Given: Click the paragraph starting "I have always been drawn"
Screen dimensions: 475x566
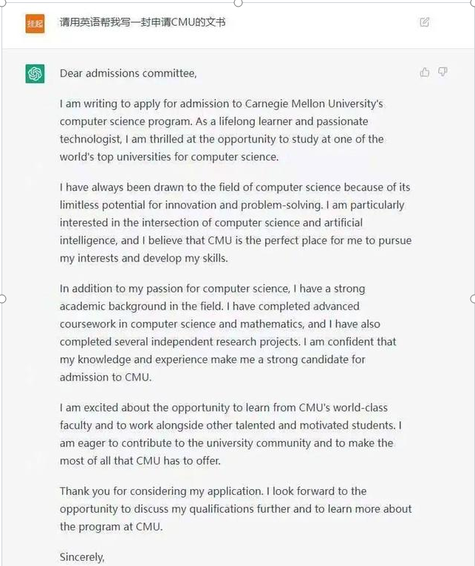Looking at the screenshot, I should pyautogui.click(x=235, y=222).
